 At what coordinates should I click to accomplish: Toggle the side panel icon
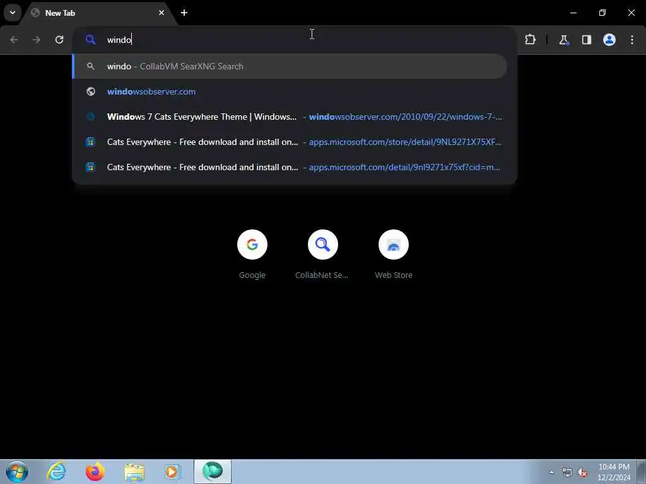coord(587,40)
